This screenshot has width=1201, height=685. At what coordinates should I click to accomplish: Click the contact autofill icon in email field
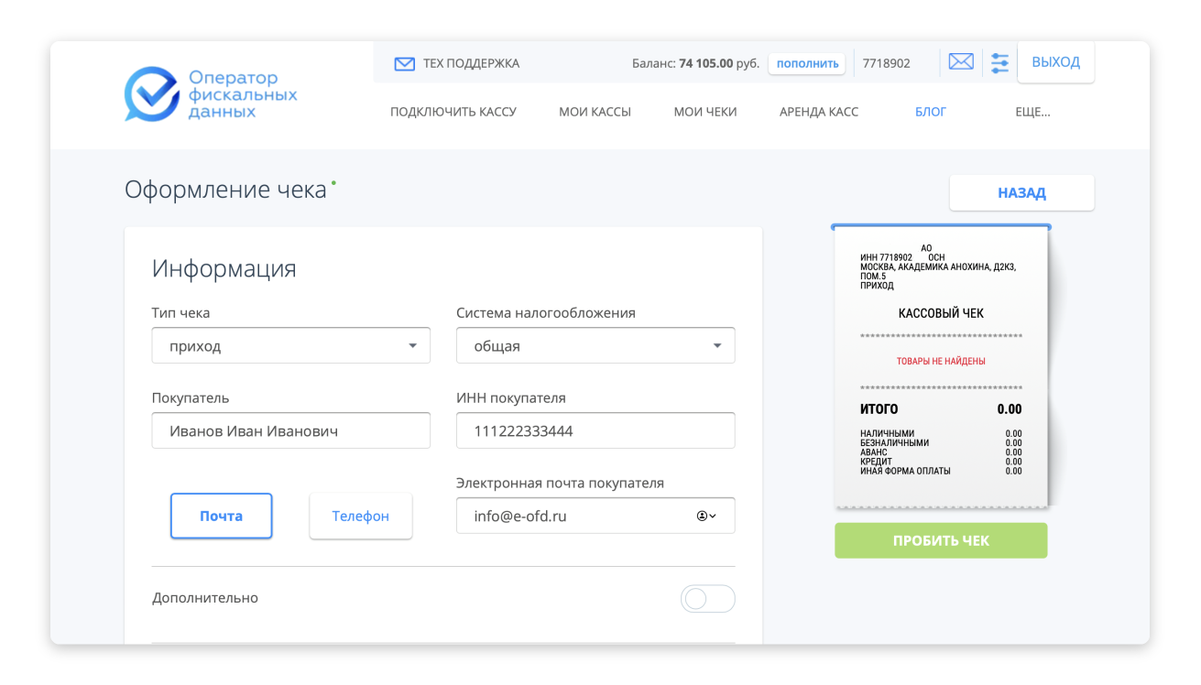point(705,516)
